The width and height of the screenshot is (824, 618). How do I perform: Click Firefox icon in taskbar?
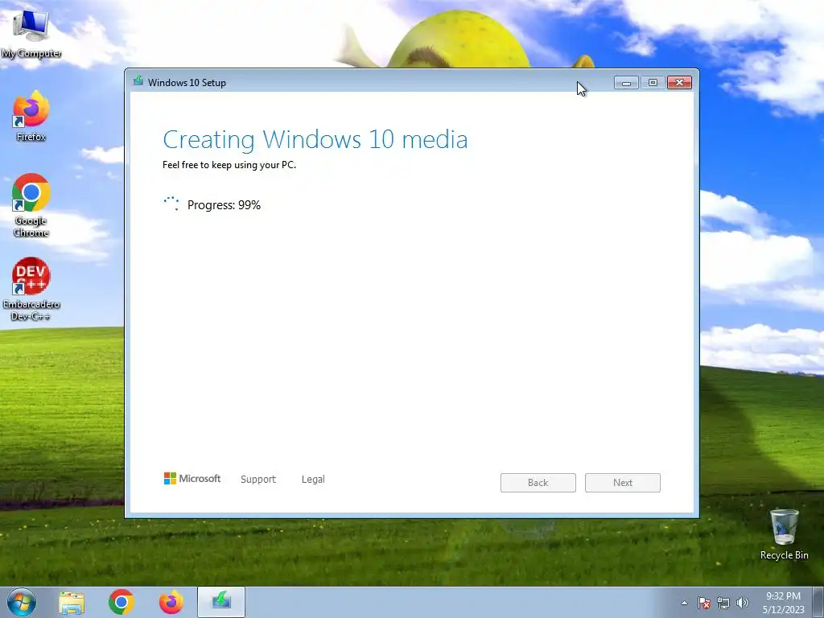tap(171, 602)
